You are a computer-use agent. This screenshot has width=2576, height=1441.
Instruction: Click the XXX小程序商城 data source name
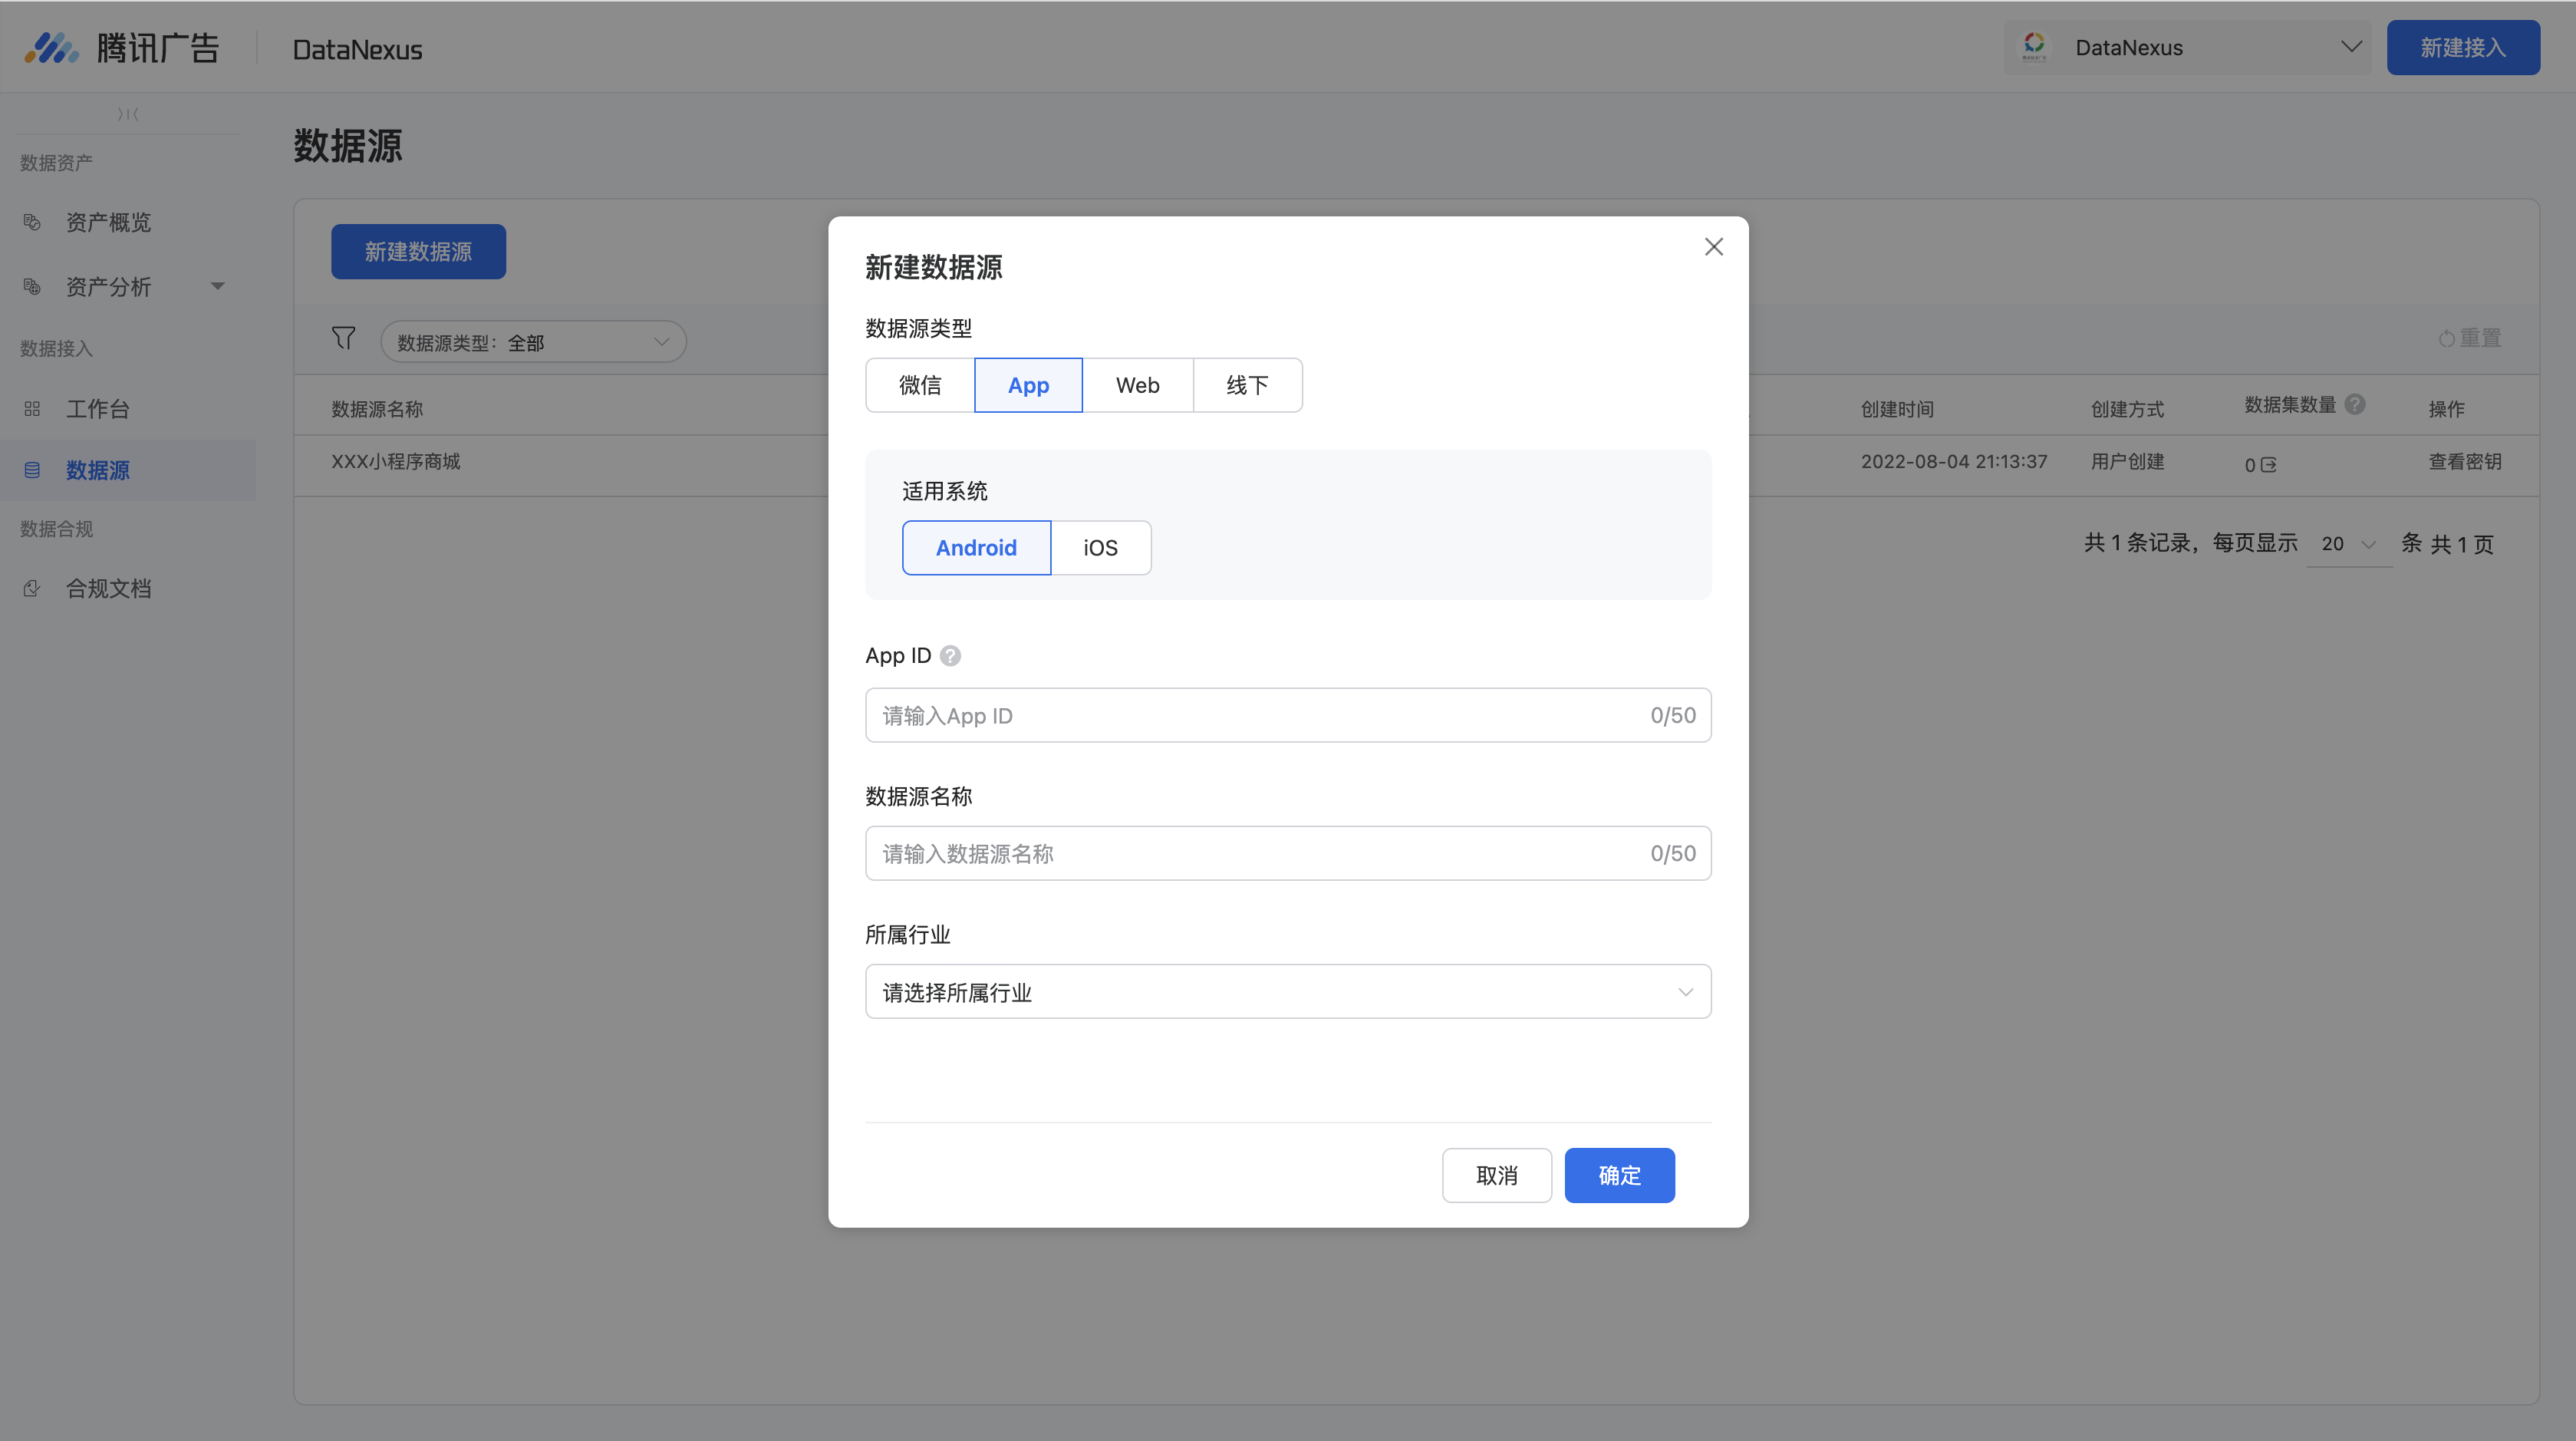point(396,462)
